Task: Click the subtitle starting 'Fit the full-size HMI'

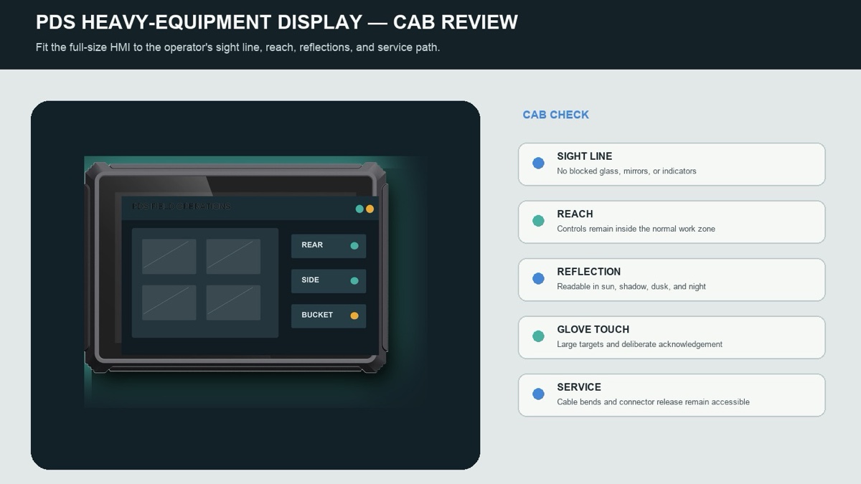Action: pyautogui.click(x=237, y=47)
